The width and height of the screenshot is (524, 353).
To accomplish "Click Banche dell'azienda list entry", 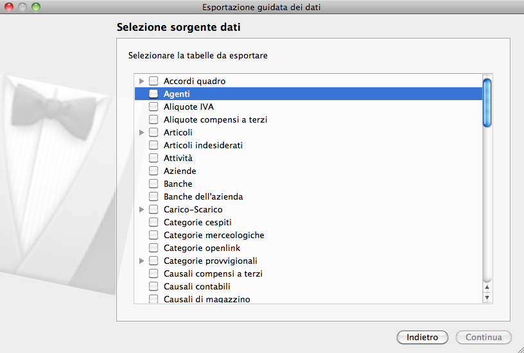I will [203, 196].
